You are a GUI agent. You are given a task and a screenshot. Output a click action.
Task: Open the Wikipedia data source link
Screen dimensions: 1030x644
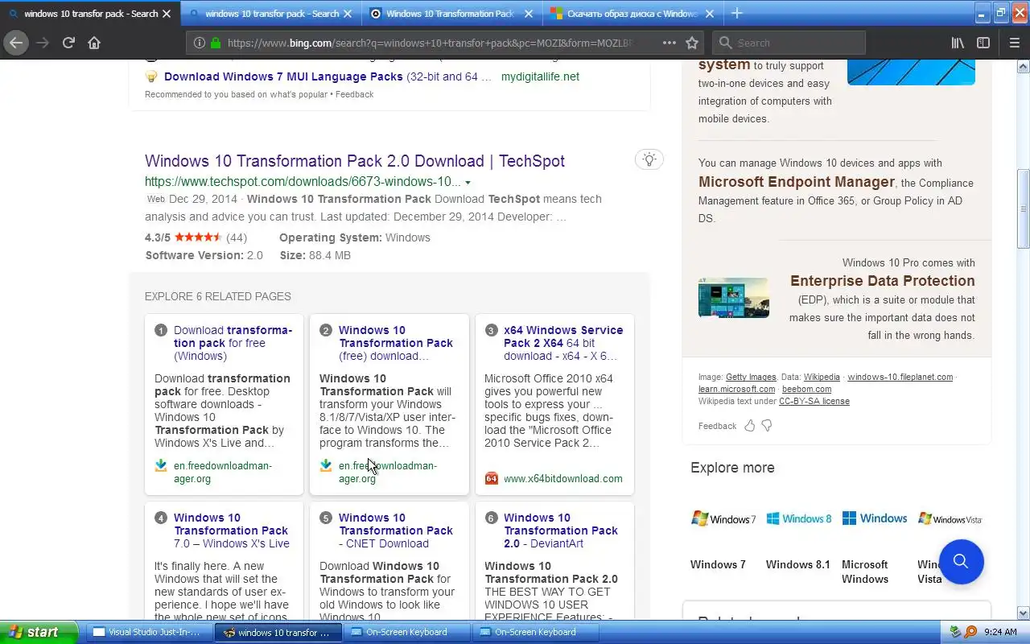[822, 377]
